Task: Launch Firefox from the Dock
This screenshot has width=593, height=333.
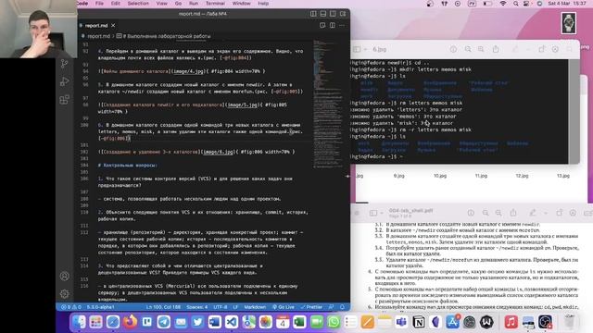Action: tap(130, 322)
